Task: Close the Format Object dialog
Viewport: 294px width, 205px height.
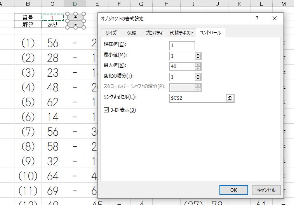Action: [275, 18]
